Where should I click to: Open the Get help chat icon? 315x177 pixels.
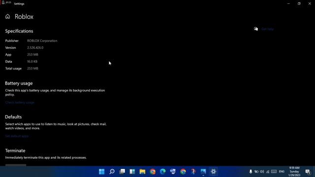coord(256,29)
